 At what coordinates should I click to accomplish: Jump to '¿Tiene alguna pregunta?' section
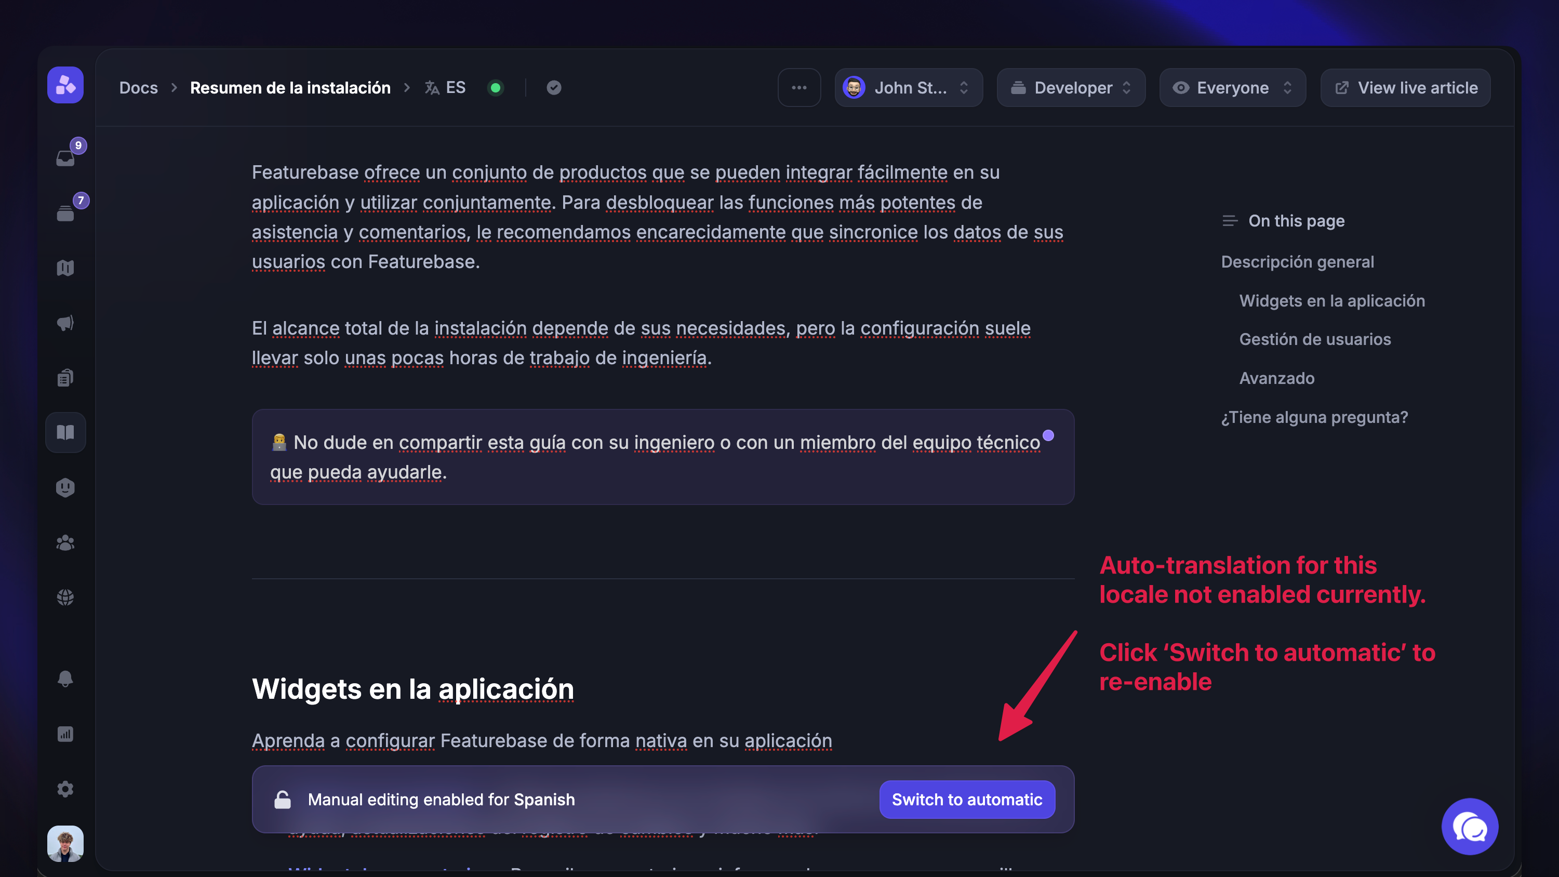pos(1314,417)
